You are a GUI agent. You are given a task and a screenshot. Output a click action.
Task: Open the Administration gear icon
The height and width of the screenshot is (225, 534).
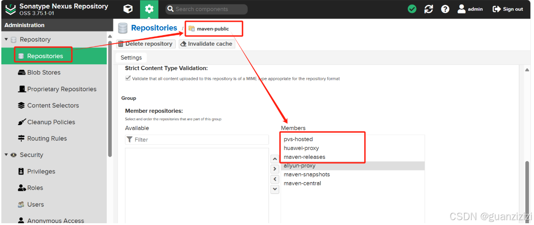point(149,9)
